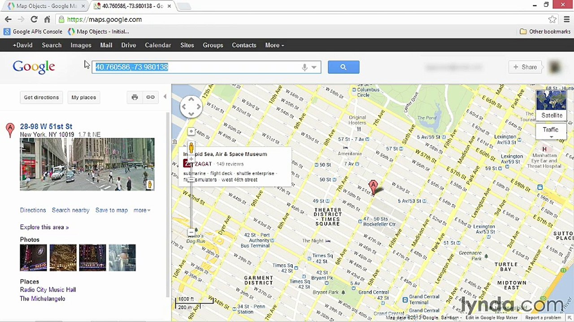The width and height of the screenshot is (574, 322).
Task: Close the Map Objects browser tab
Action: coord(83,6)
